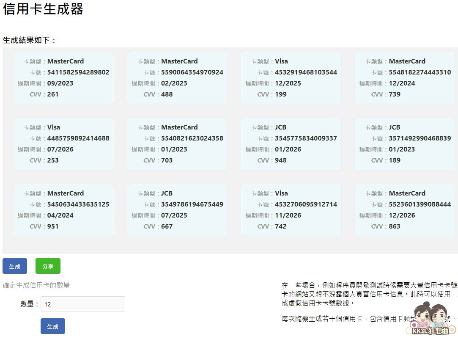Image resolution: width=458 pixels, height=339 pixels.
Task: Click expiry date 07/2025
Action: 174,215
